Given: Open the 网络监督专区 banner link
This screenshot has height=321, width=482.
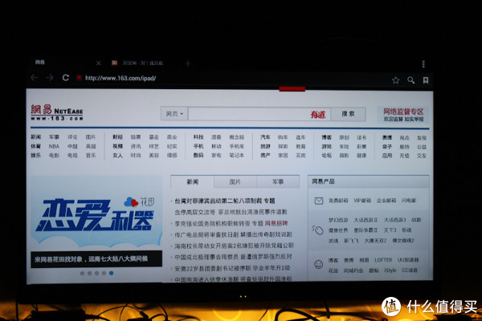Looking at the screenshot, I should click(403, 115).
